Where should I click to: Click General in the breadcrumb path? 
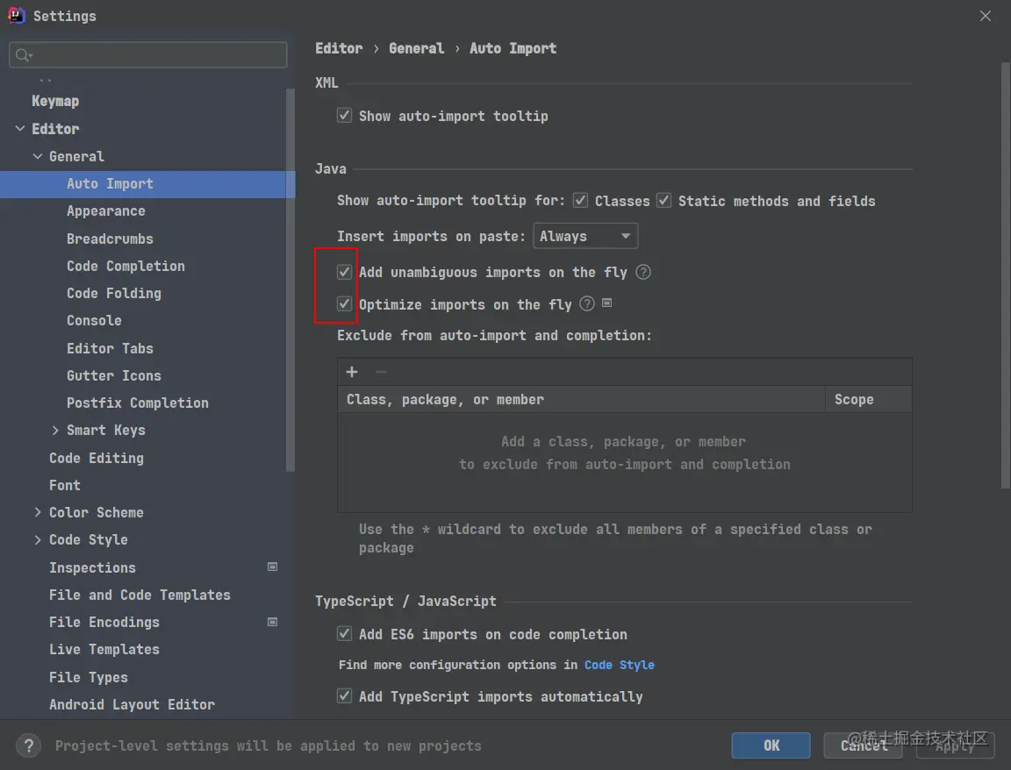pyautogui.click(x=416, y=48)
